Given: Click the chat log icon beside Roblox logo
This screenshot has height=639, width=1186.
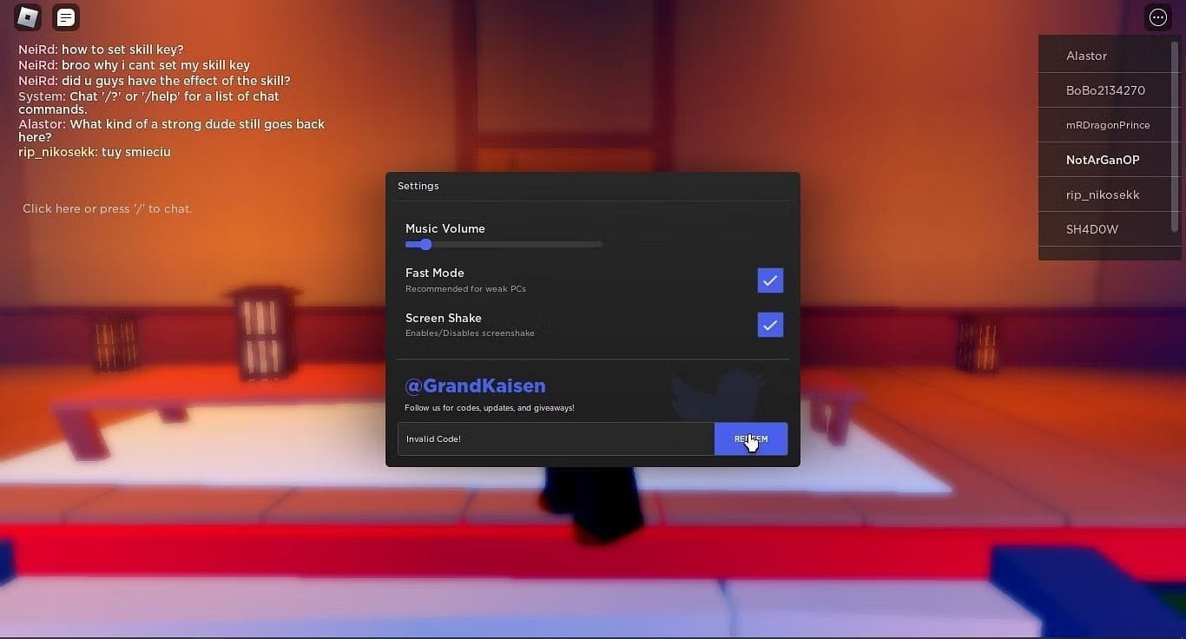Looking at the screenshot, I should (x=65, y=16).
